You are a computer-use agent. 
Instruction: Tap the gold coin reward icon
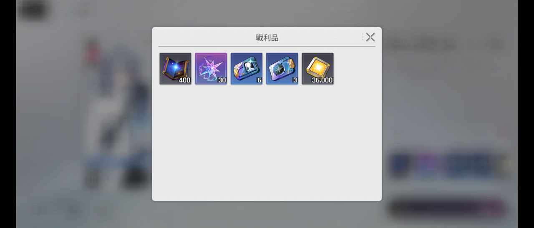click(317, 68)
